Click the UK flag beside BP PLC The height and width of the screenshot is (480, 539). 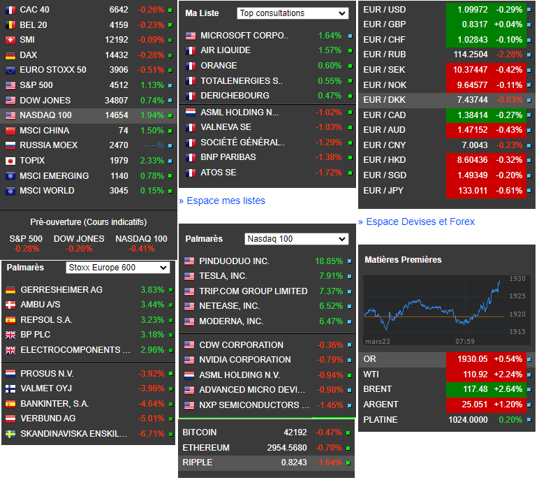(10, 335)
